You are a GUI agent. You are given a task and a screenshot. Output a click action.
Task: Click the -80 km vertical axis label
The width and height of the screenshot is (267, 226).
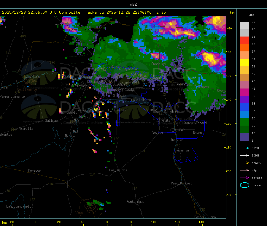point(229,28)
